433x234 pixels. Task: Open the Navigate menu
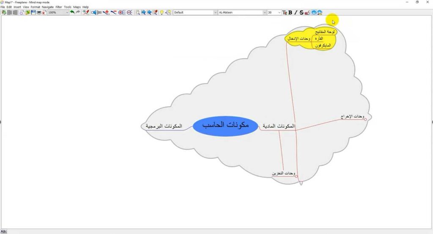coord(47,7)
